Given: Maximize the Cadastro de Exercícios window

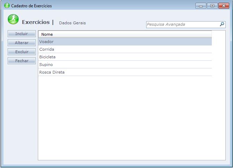Looking at the screenshot, I should click(212, 6).
